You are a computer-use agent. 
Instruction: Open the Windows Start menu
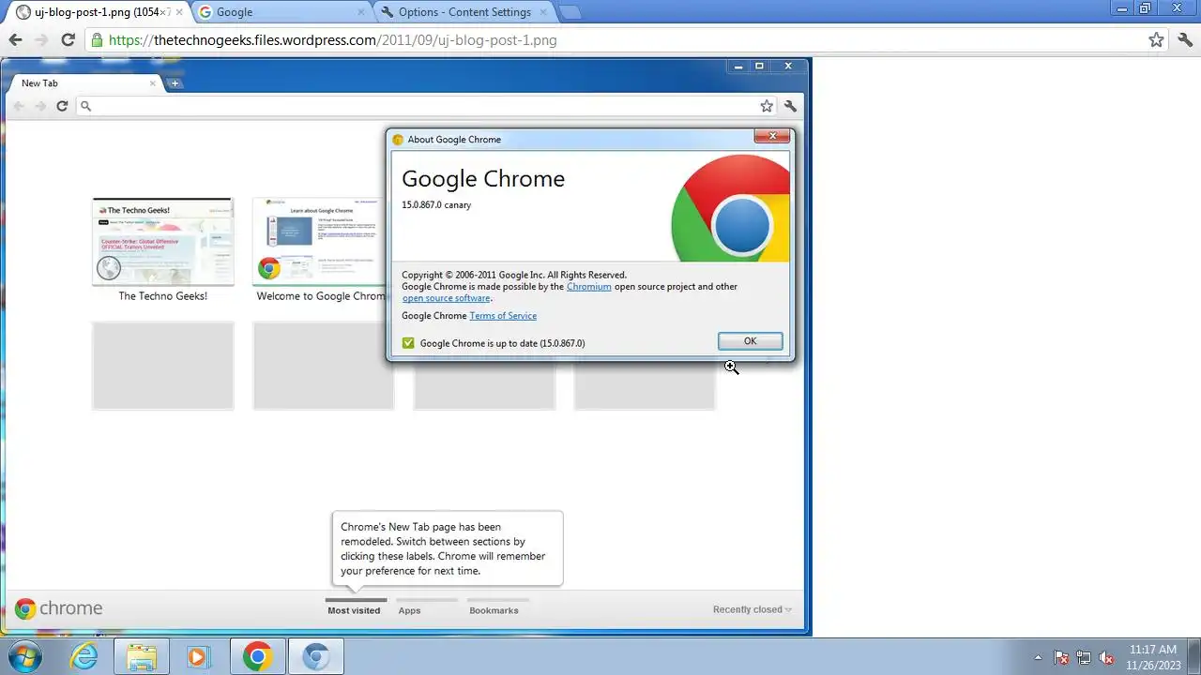24,656
